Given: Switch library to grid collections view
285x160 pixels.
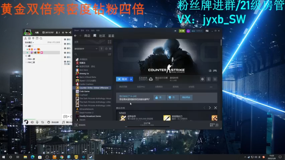Looking at the screenshot, I should [109, 42].
